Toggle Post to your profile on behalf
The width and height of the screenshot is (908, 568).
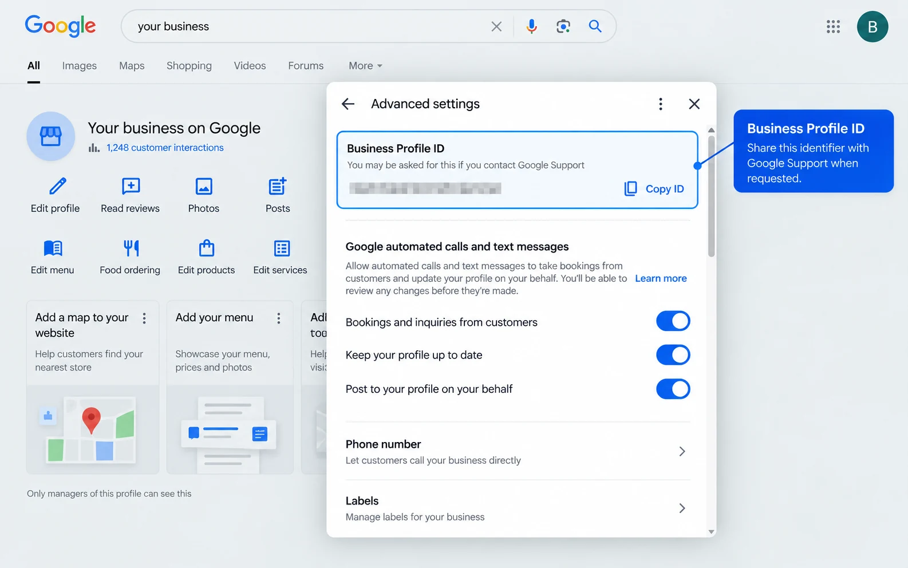(673, 389)
